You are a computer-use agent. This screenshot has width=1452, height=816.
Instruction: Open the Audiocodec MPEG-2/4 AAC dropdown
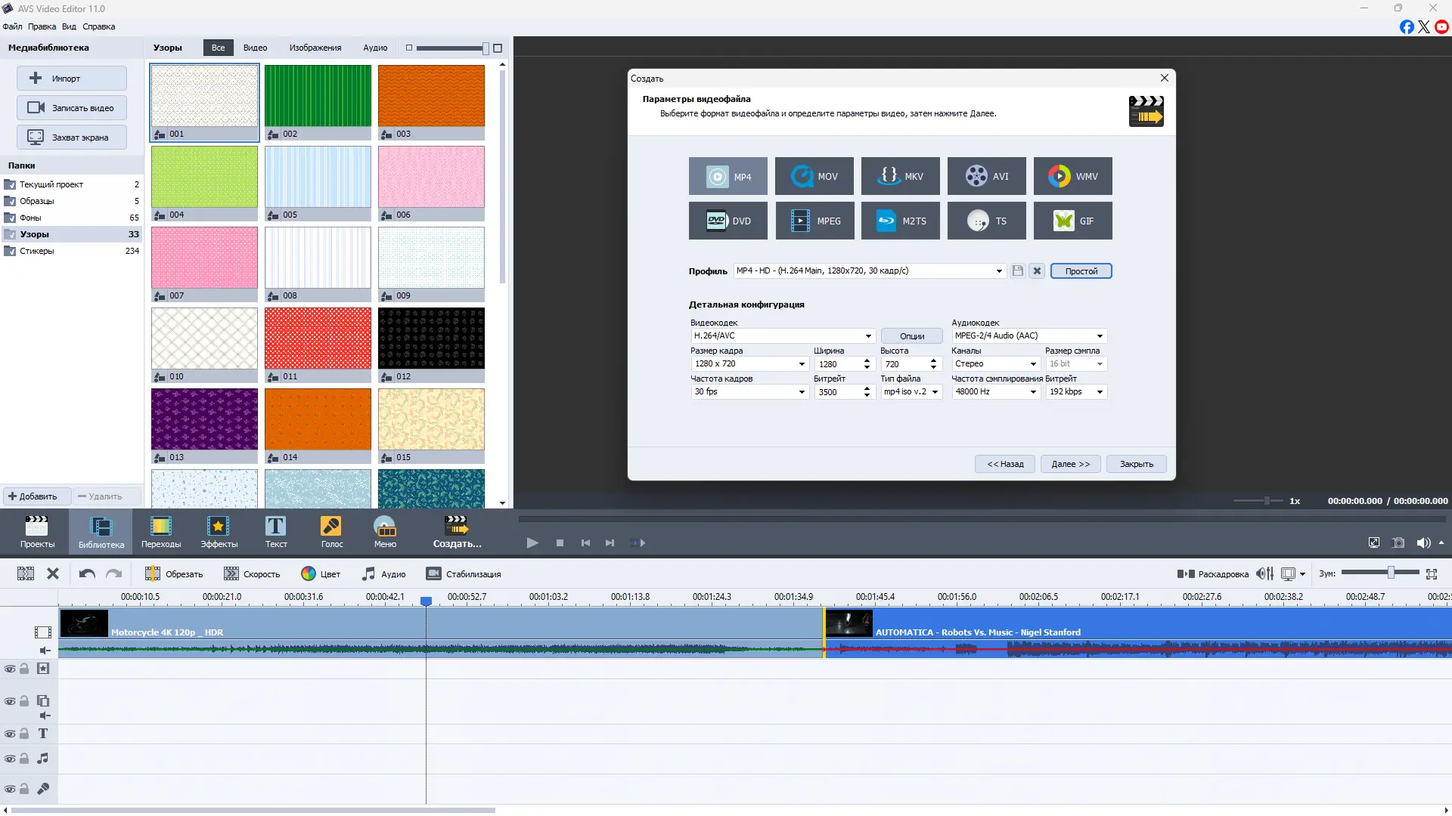[1100, 335]
